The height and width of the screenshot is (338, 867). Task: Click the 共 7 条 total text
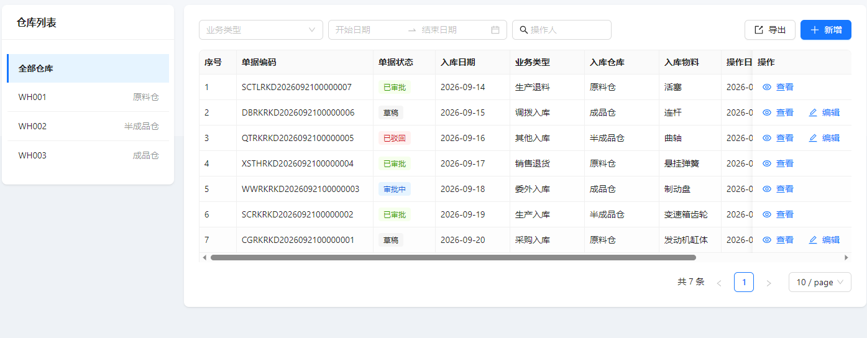(690, 282)
